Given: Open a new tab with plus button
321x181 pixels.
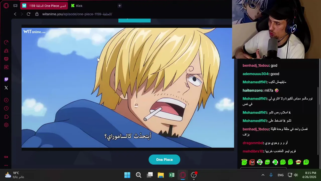Looking at the screenshot, I should [120, 6].
